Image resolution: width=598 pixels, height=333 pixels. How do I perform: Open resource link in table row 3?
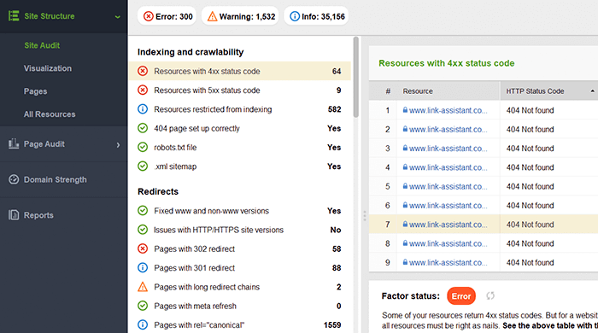click(448, 149)
